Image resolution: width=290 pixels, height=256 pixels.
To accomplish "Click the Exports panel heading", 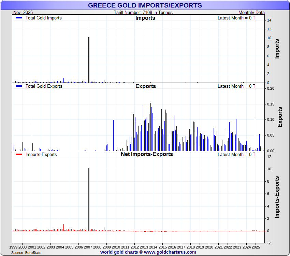I will 145,86.
